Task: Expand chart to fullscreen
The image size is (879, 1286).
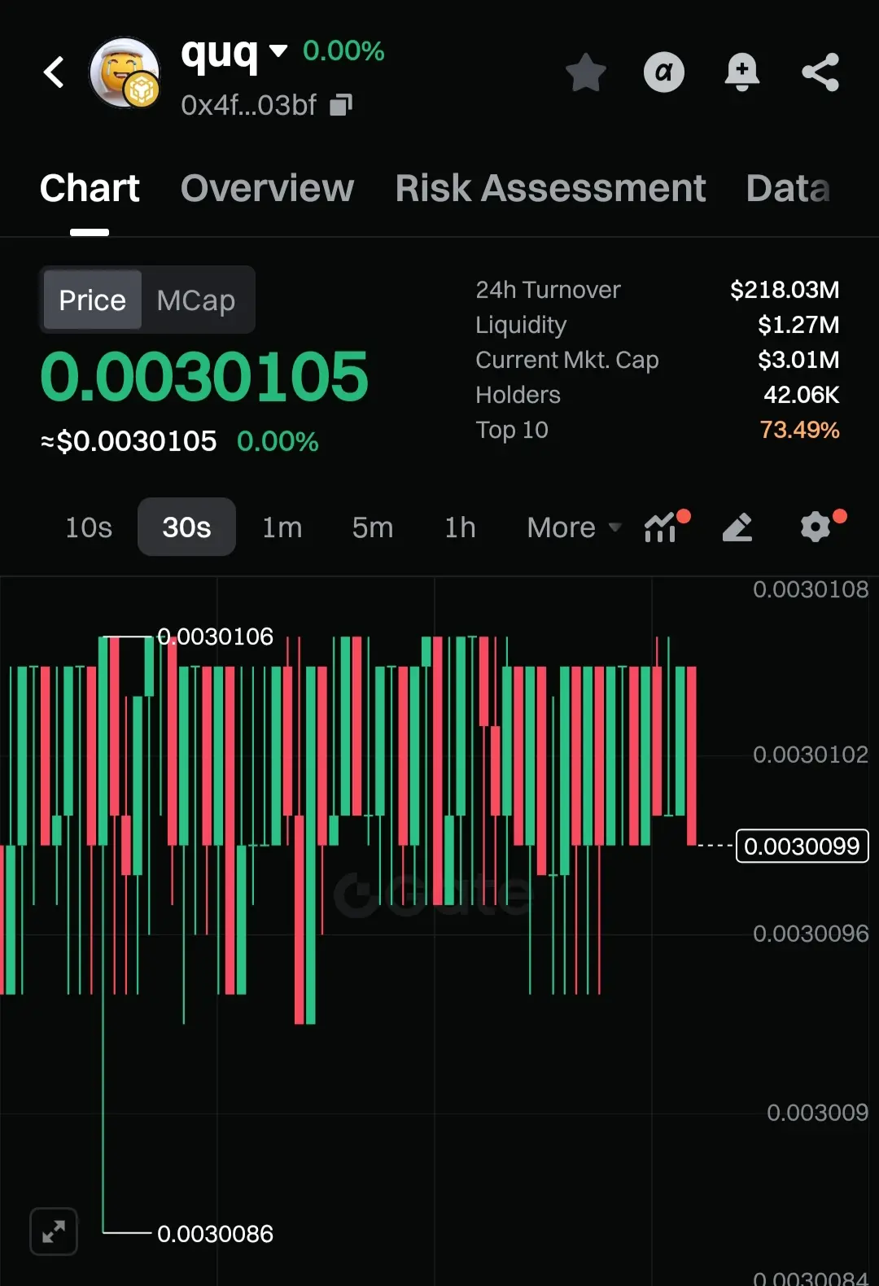Action: tap(54, 1231)
